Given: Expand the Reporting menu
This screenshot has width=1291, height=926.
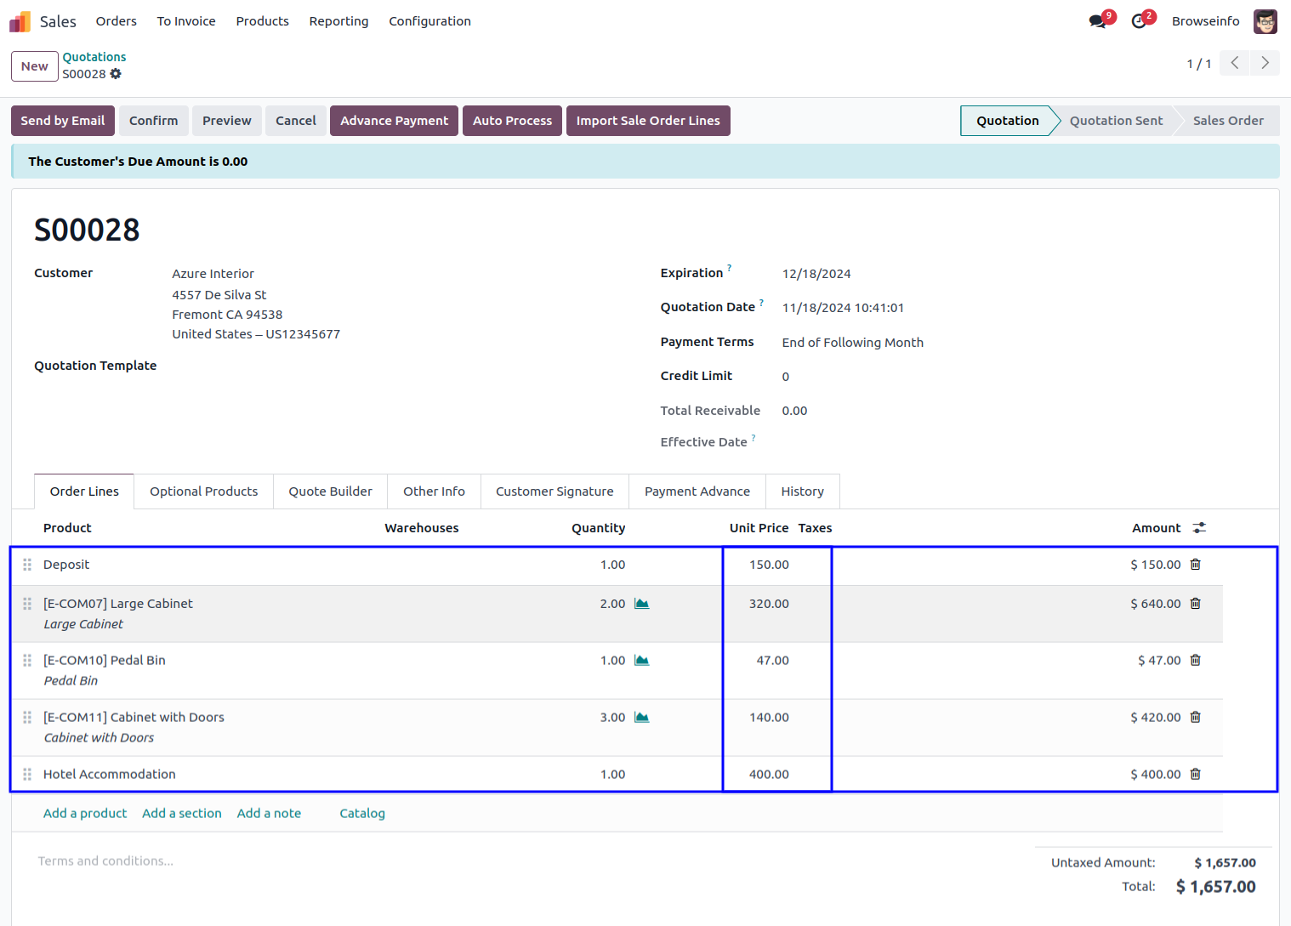Looking at the screenshot, I should point(338,21).
